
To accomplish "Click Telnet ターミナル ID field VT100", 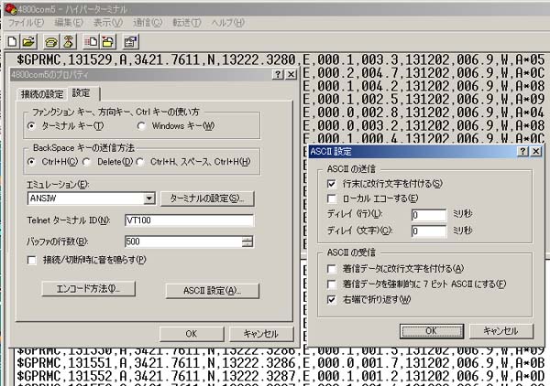I will [x=190, y=220].
